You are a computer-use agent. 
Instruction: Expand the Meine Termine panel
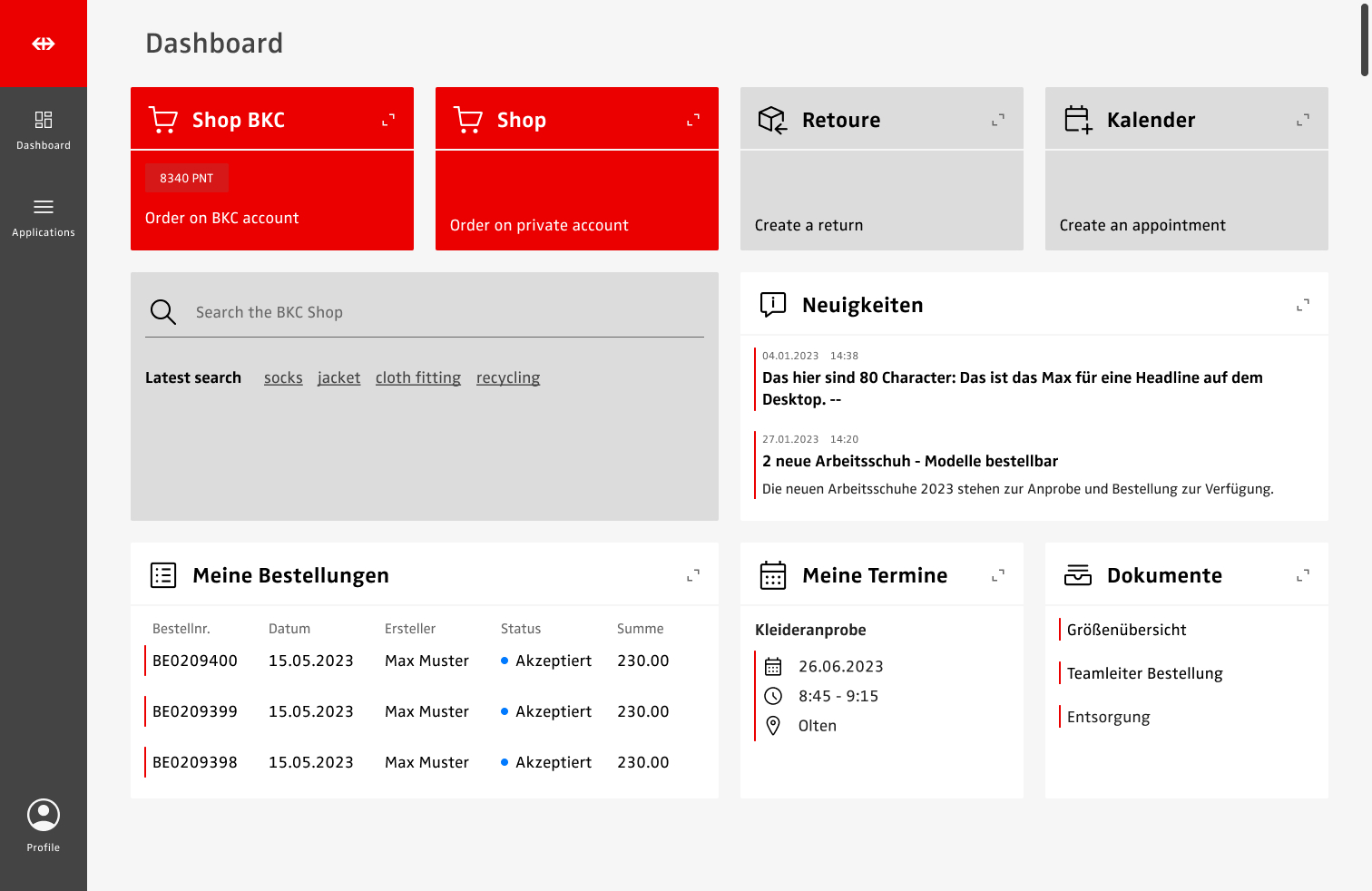coord(998,575)
